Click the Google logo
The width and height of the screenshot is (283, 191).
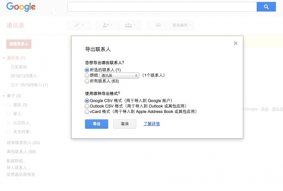[21, 7]
